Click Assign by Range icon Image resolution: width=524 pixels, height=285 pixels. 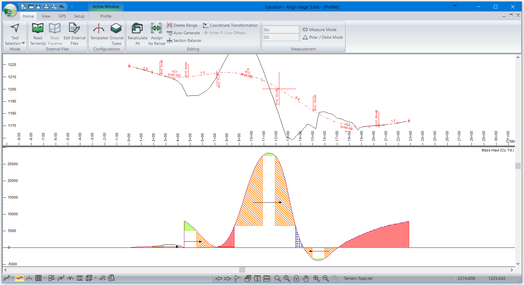coord(156,29)
